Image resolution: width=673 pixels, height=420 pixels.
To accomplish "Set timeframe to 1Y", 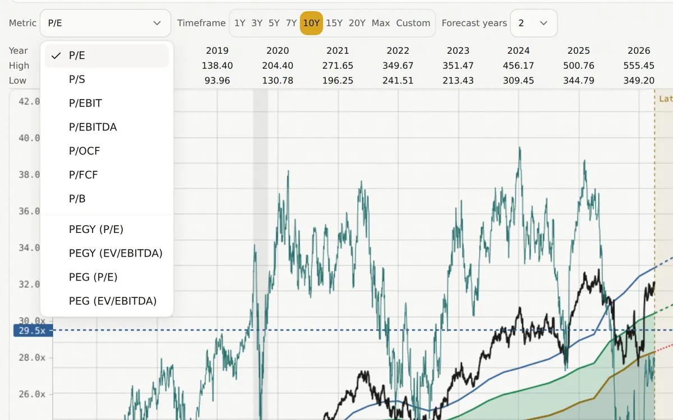I will [239, 23].
